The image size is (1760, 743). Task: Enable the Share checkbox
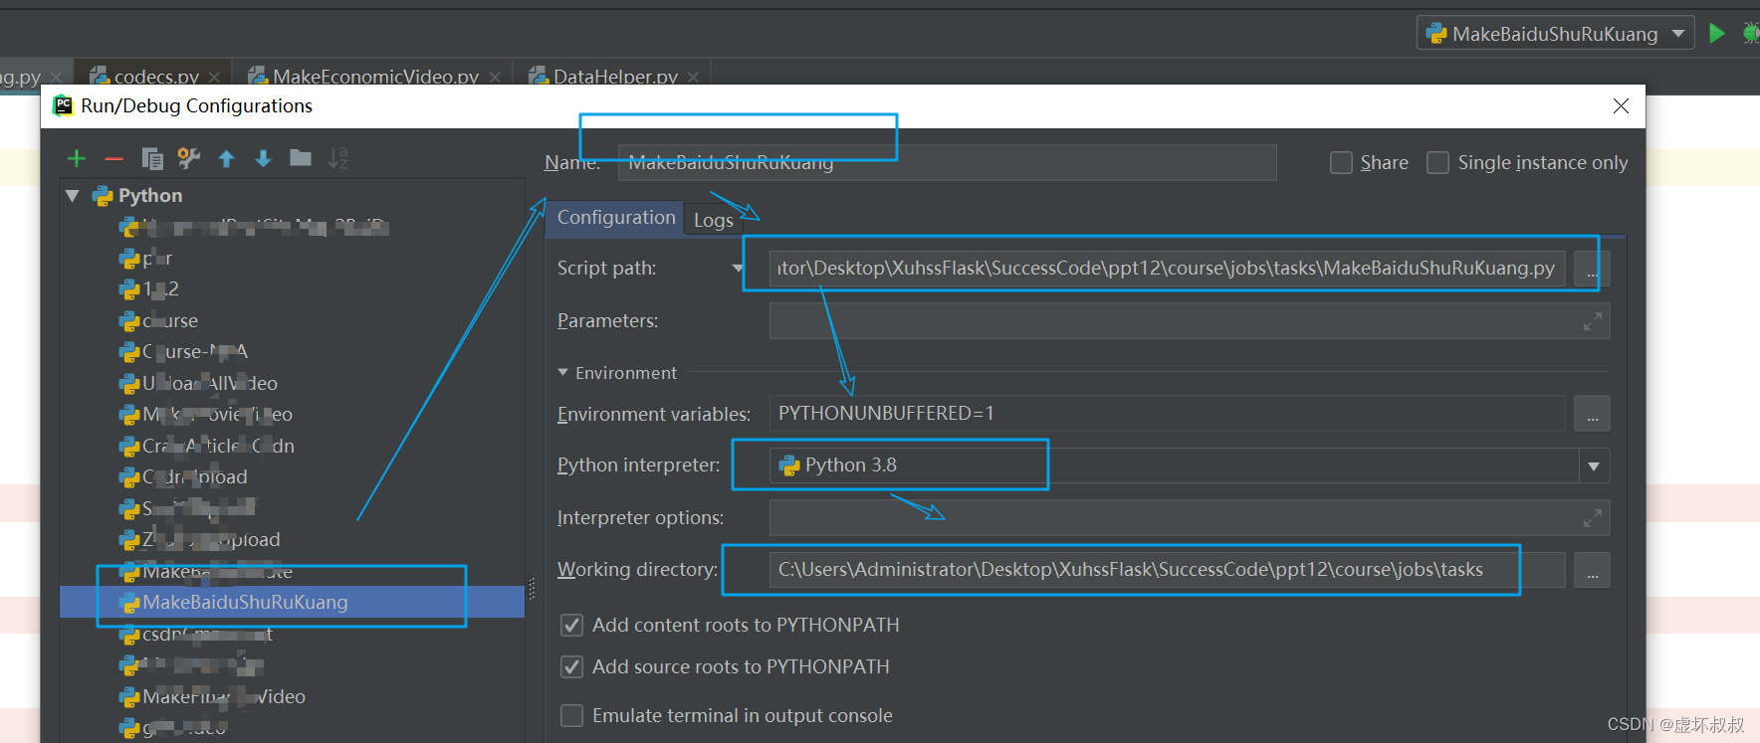pyautogui.click(x=1341, y=162)
